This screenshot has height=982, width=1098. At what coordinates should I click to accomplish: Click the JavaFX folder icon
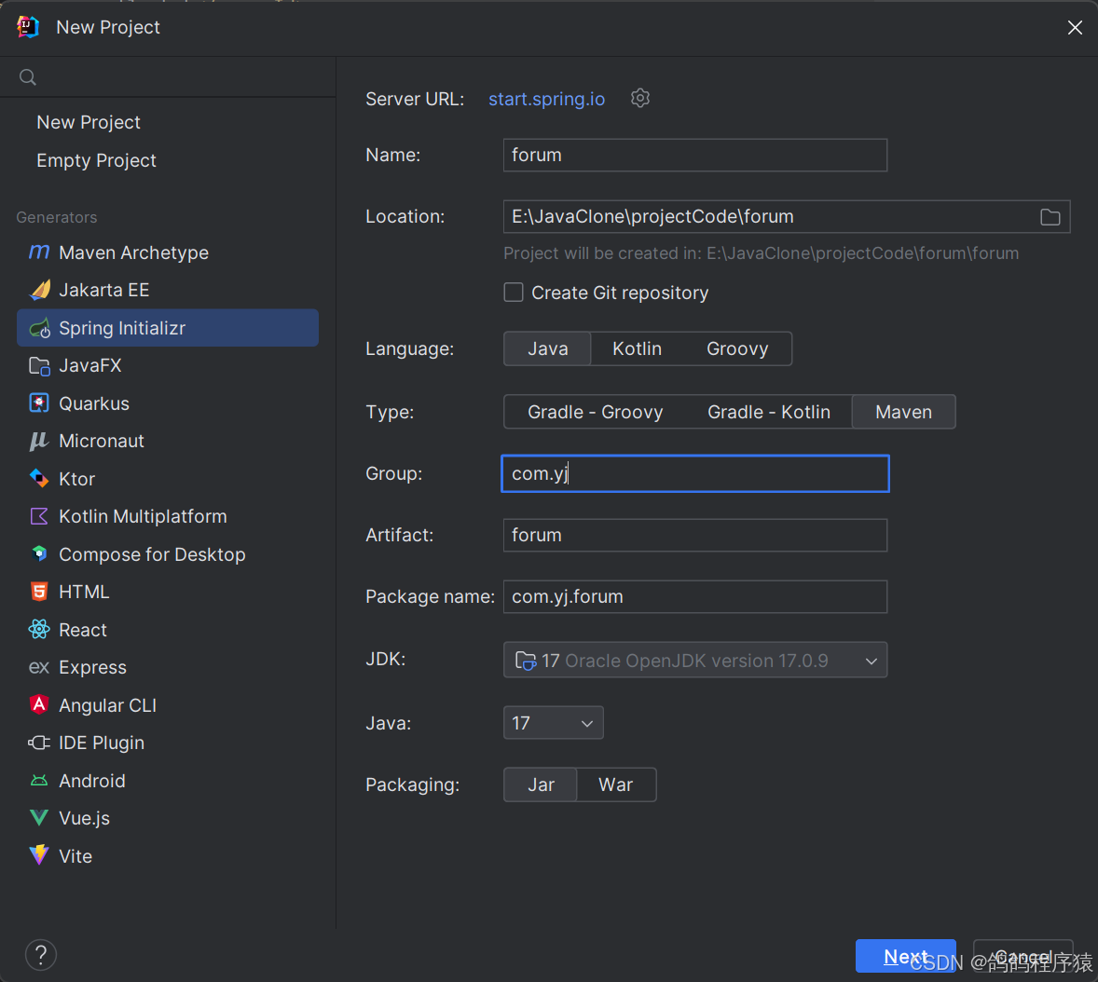(x=39, y=365)
